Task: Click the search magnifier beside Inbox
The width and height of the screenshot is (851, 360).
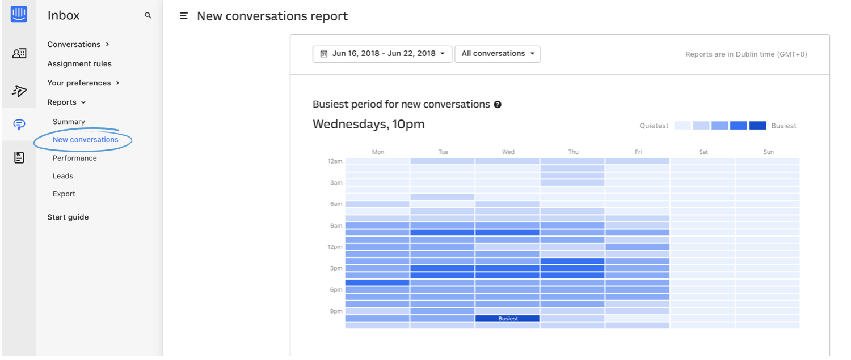Action: coord(148,16)
